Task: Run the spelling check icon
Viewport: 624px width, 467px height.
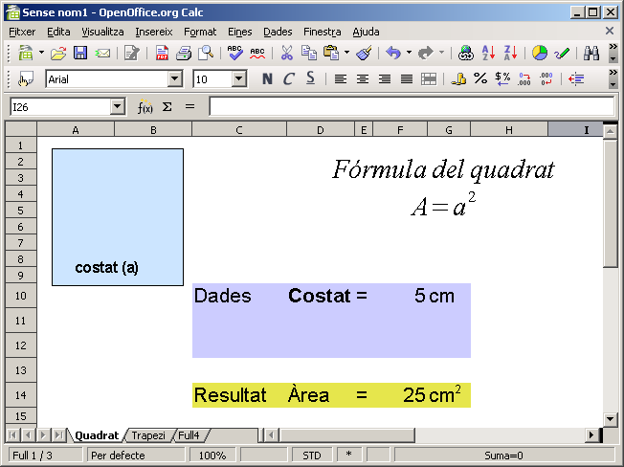Action: [234, 54]
